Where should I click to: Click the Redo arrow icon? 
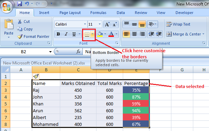(38, 4)
